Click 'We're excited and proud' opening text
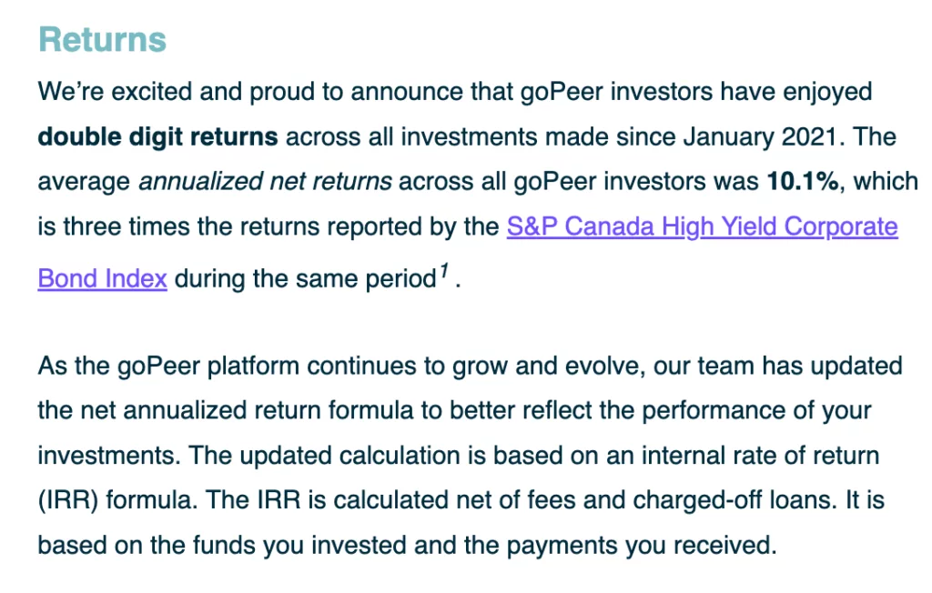 (x=190, y=92)
